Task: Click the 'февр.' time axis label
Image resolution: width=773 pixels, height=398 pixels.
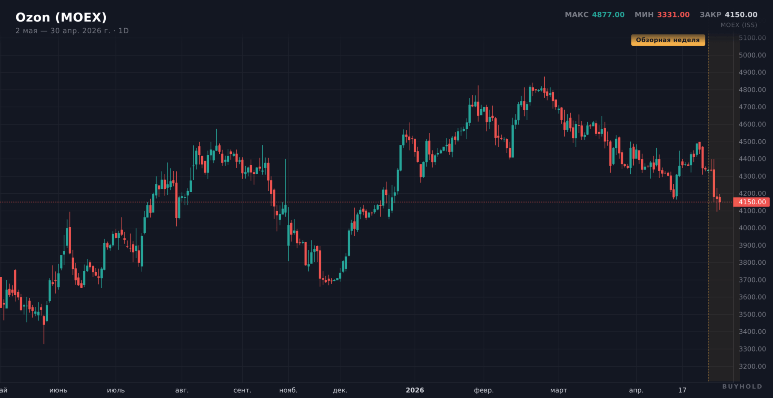Action: click(x=484, y=390)
